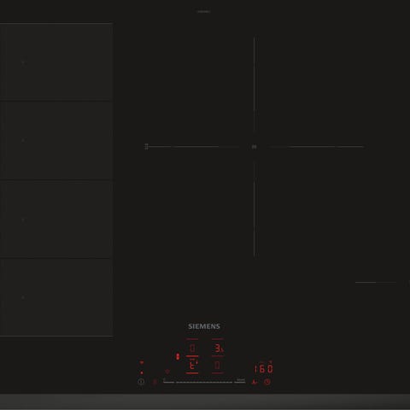Tap the topmost flex zone rectangle
410x410 pixels.
[x=56, y=61]
